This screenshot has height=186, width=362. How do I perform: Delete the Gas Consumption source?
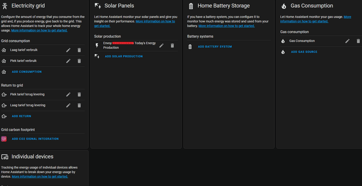[x=358, y=41]
